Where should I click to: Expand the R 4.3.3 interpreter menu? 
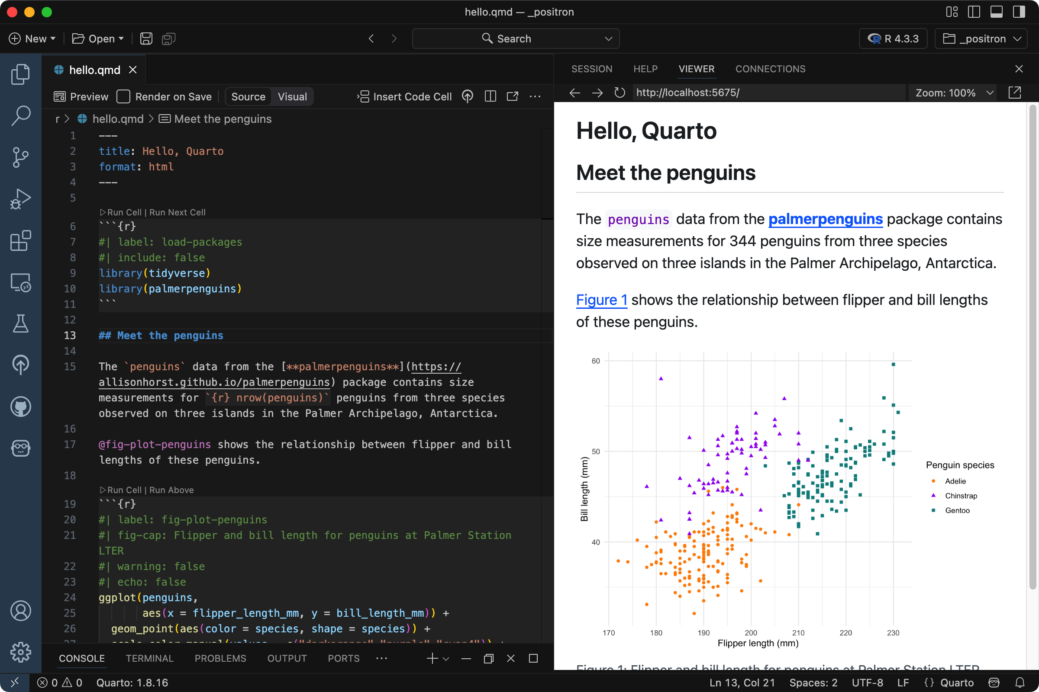pos(893,38)
